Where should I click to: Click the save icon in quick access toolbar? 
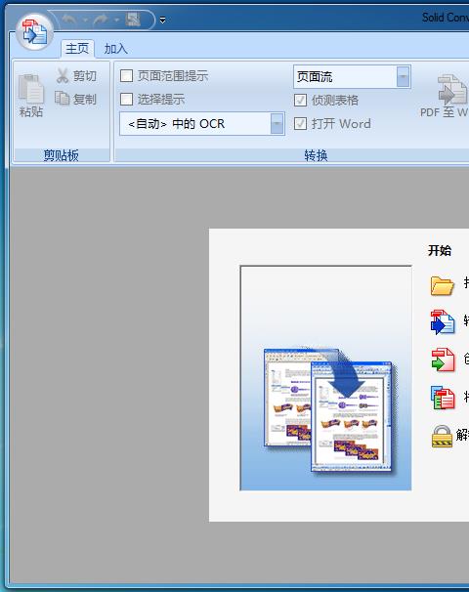pyautogui.click(x=133, y=19)
